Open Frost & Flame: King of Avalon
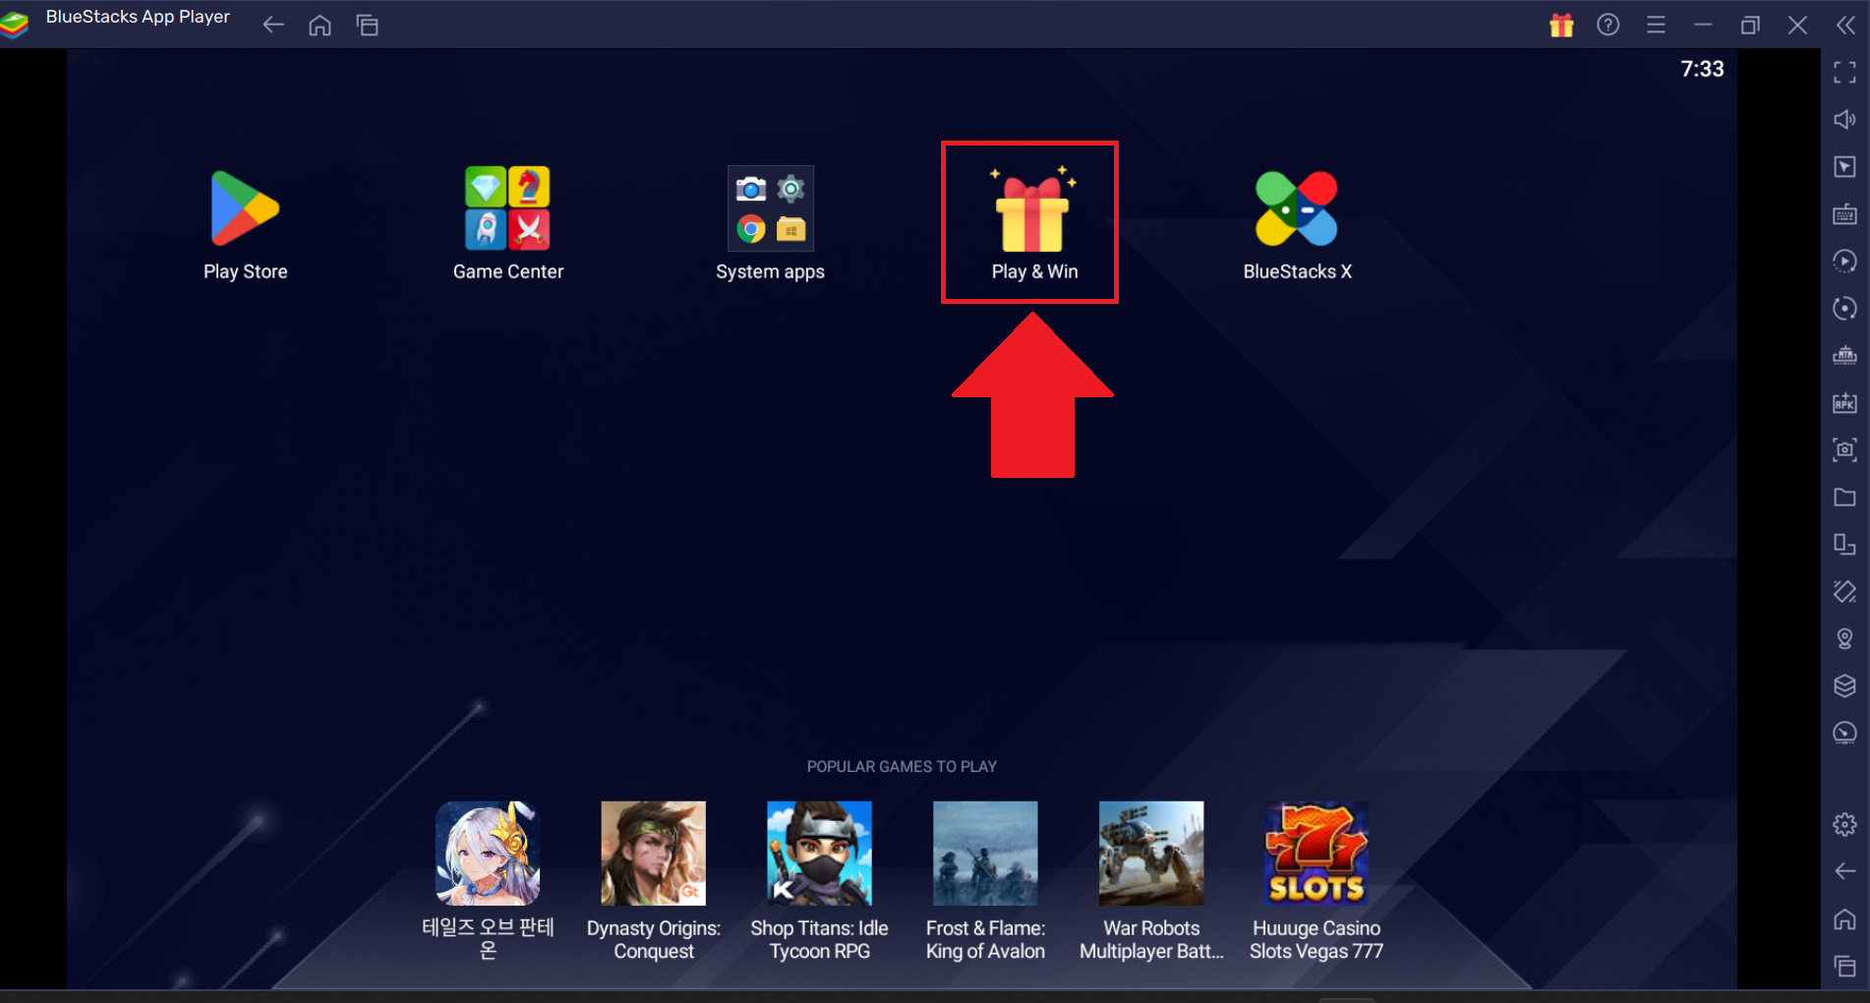 tap(985, 854)
